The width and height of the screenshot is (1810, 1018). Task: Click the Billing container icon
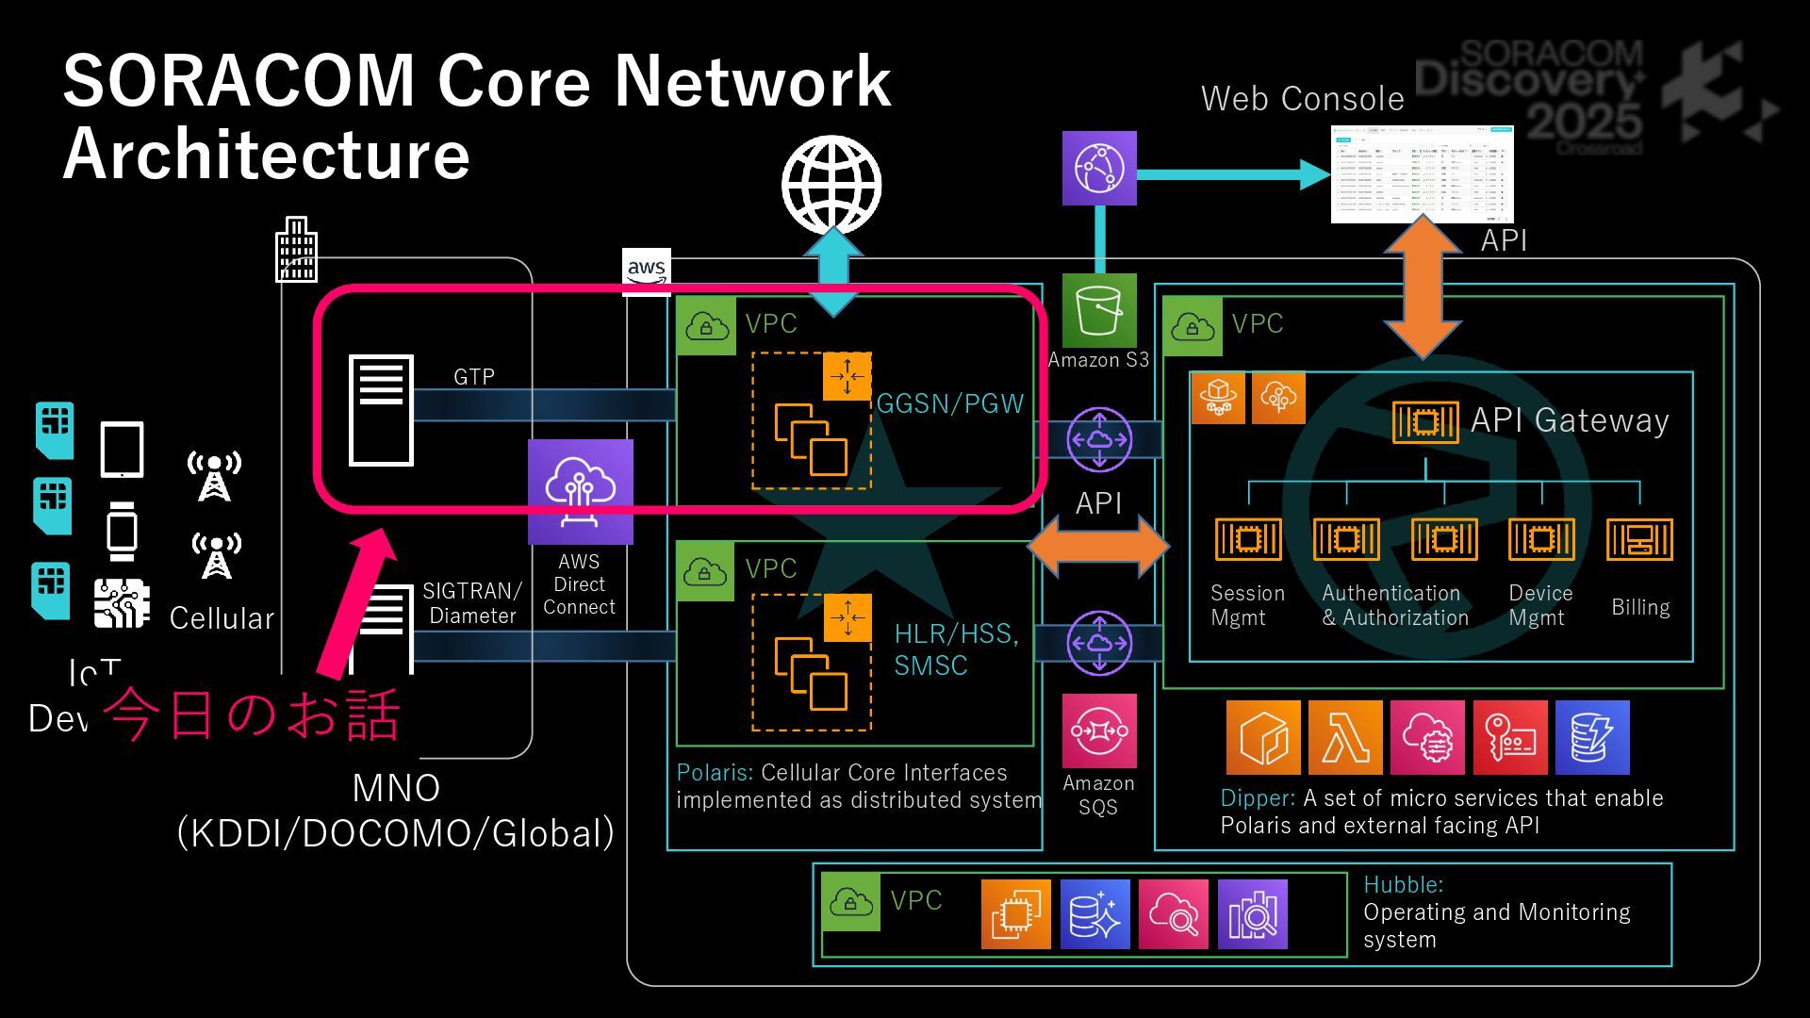1639,539
